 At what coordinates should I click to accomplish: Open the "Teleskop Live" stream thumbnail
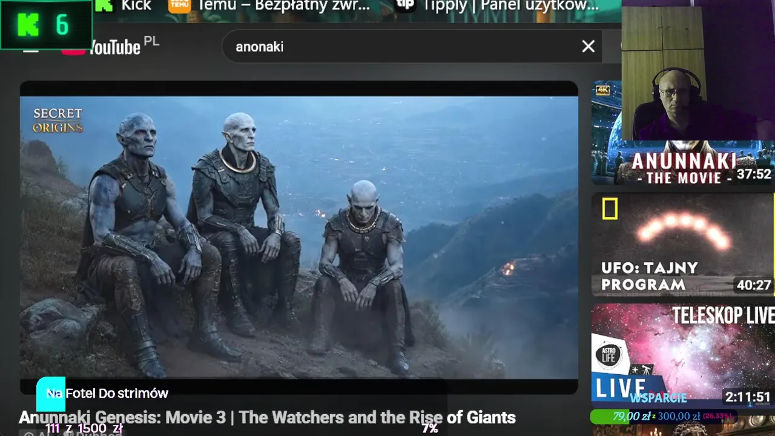point(682,355)
